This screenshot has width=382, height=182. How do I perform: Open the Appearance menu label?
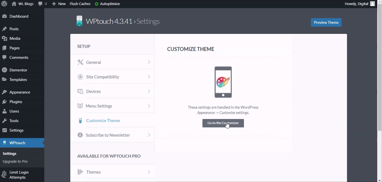tap(20, 92)
